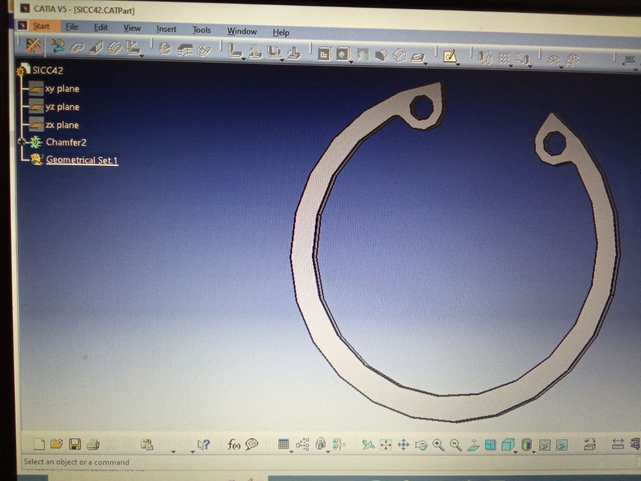Open the lock icon dropdown arrow
Viewport: 641px width, 481px height.
click(x=328, y=452)
